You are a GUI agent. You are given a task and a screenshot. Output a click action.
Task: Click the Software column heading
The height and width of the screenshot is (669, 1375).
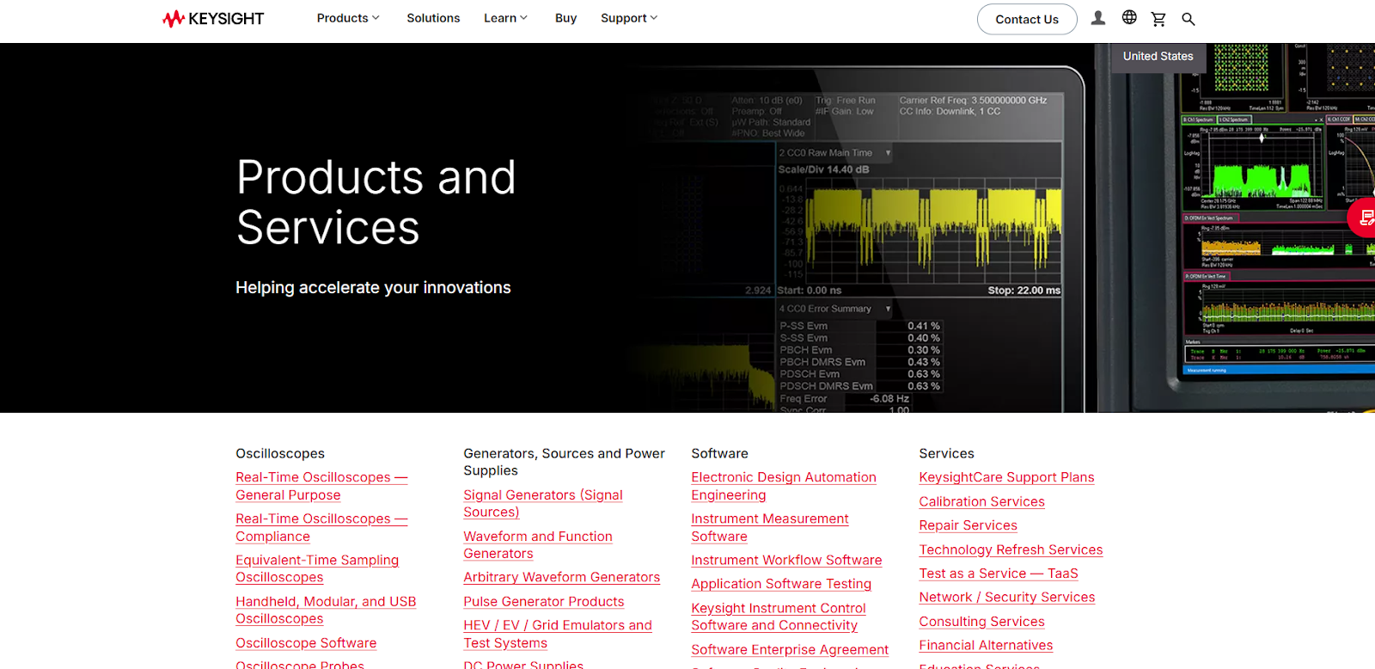coord(719,453)
